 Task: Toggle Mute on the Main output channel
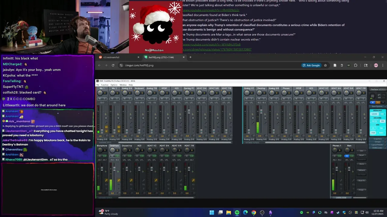pyautogui.click(x=347, y=156)
